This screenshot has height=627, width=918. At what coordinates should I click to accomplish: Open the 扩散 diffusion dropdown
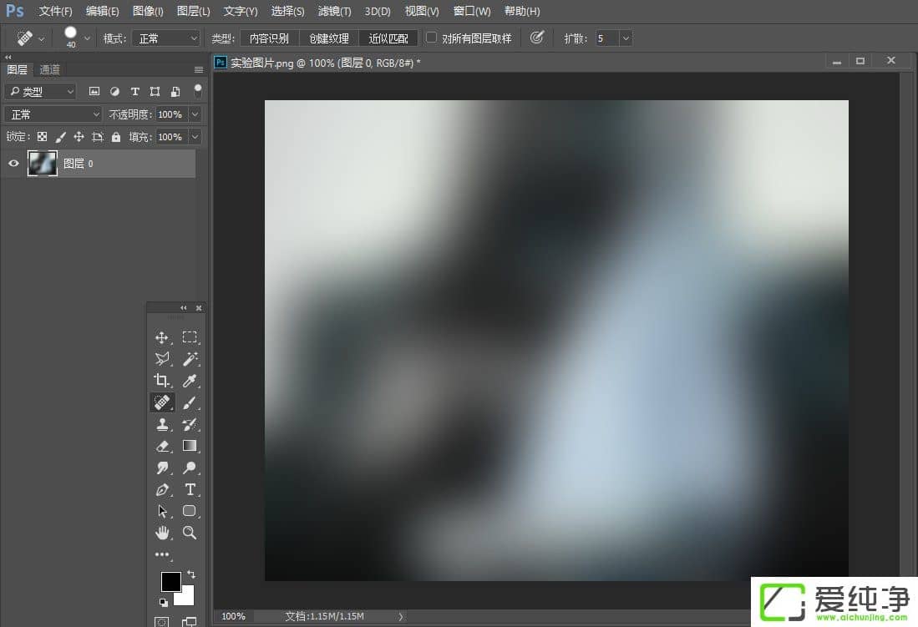click(625, 38)
